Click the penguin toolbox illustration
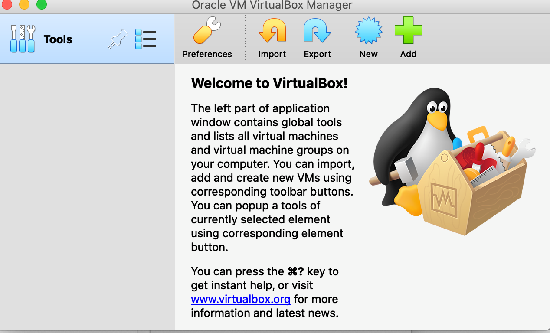The height and width of the screenshot is (333, 550). (452, 161)
